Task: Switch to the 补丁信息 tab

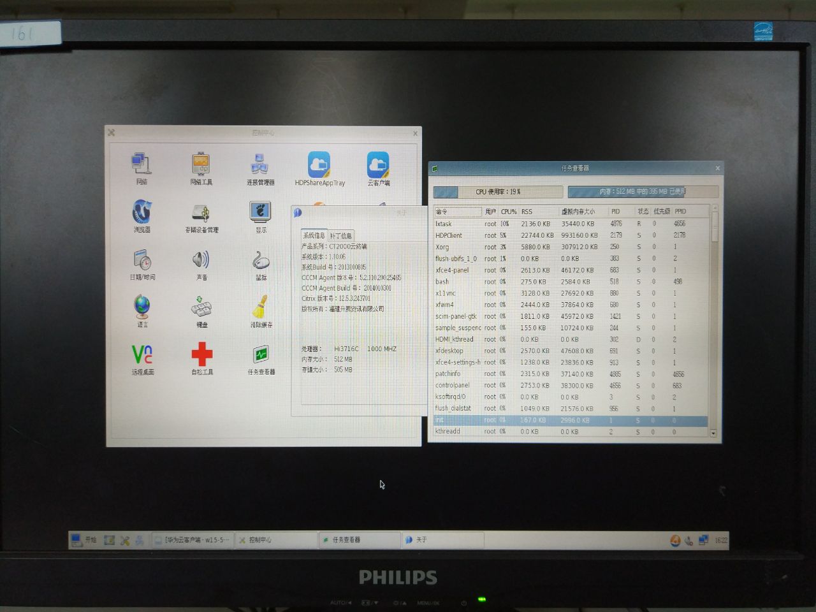Action: (x=340, y=235)
